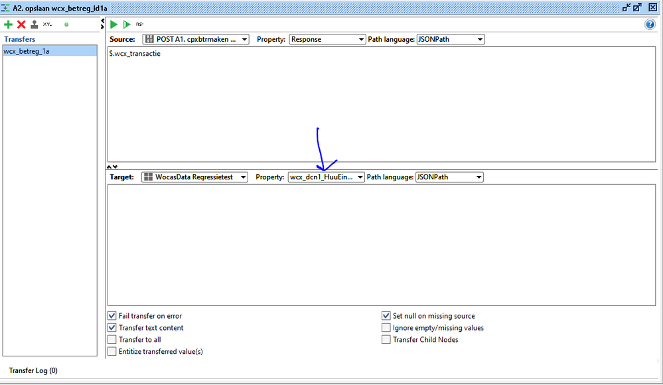Open the Target WocasData Regressietest dropdown

(194, 177)
